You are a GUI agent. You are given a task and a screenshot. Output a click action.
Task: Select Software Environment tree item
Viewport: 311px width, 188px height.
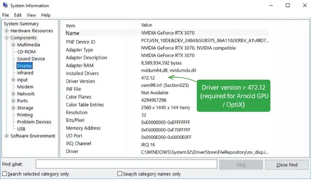33,136
